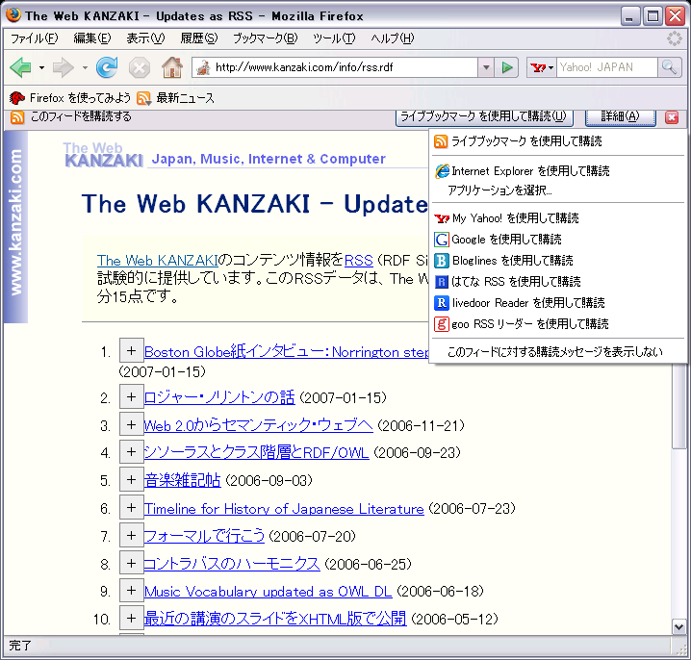Click the Yahoo! JAPAN search field
Screen dimensions: 691x660
(x=607, y=67)
